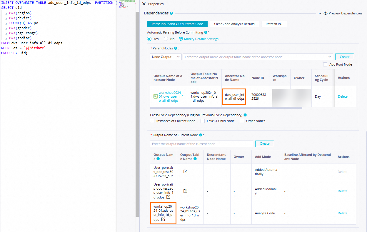The height and width of the screenshot is (232, 367).
Task: Click the Cross-Cycle Dependency info icon
Action: (x=245, y=115)
